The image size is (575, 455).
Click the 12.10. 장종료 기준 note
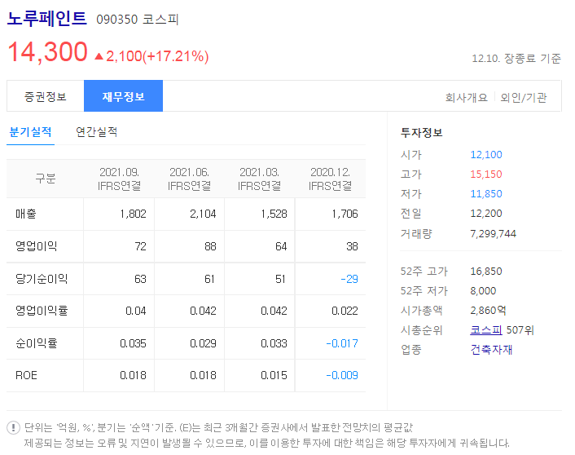pyautogui.click(x=516, y=59)
